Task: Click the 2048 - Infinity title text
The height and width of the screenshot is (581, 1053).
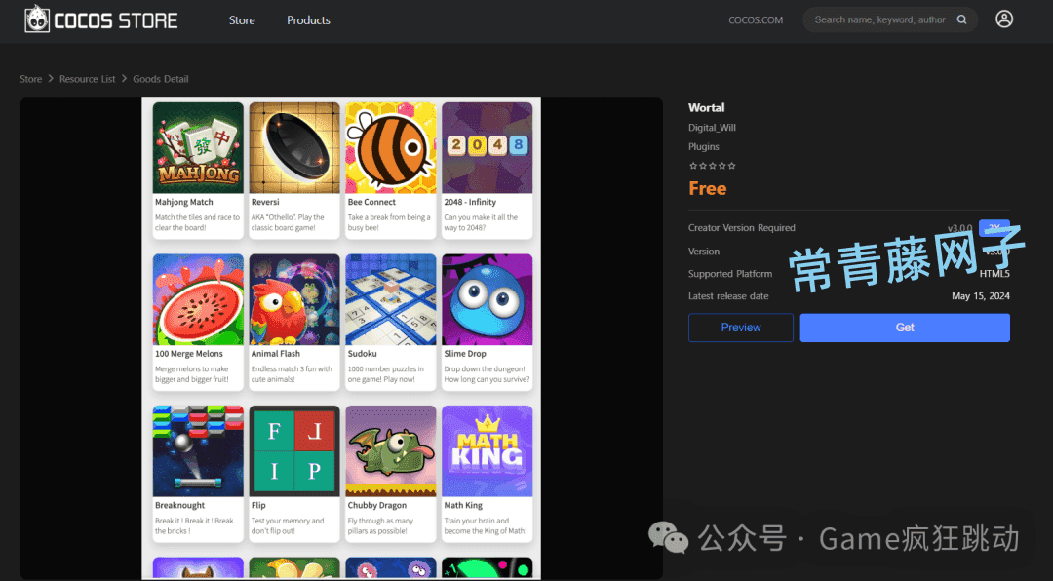Action: click(470, 202)
